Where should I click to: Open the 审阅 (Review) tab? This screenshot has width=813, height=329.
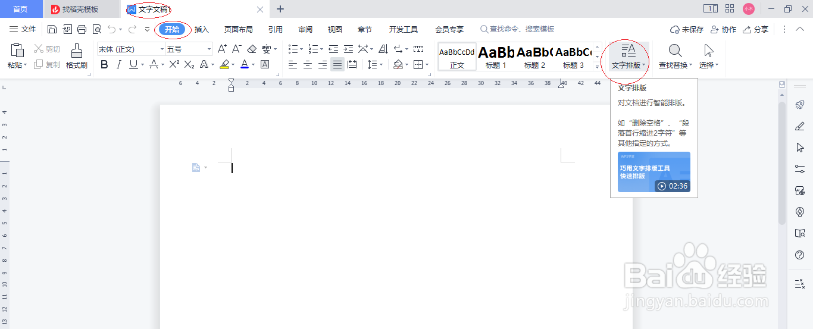tap(305, 29)
